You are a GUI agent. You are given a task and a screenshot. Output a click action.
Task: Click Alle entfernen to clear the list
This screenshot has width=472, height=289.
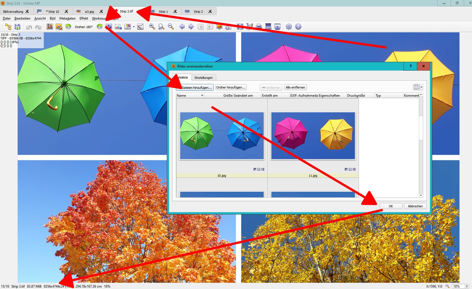point(296,87)
